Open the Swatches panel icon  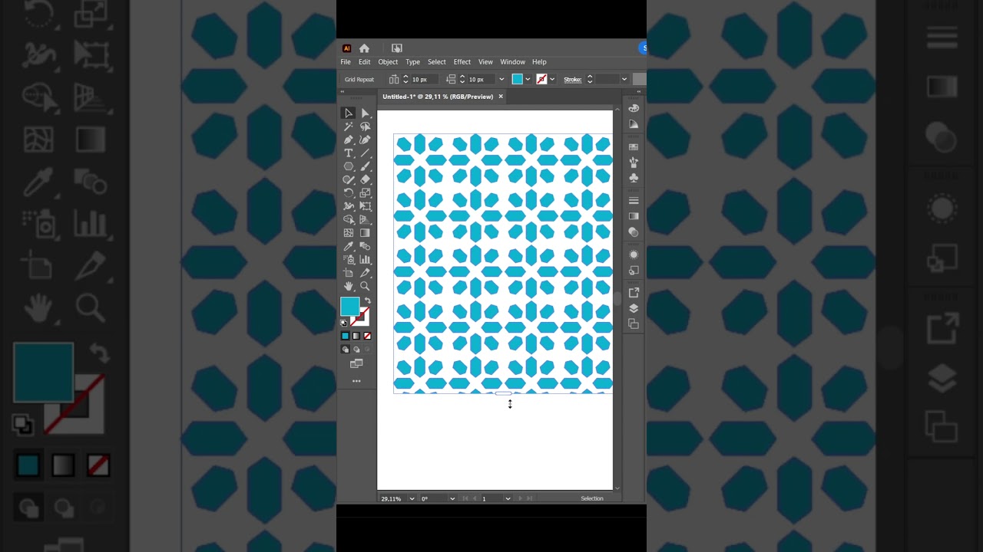[x=634, y=146]
